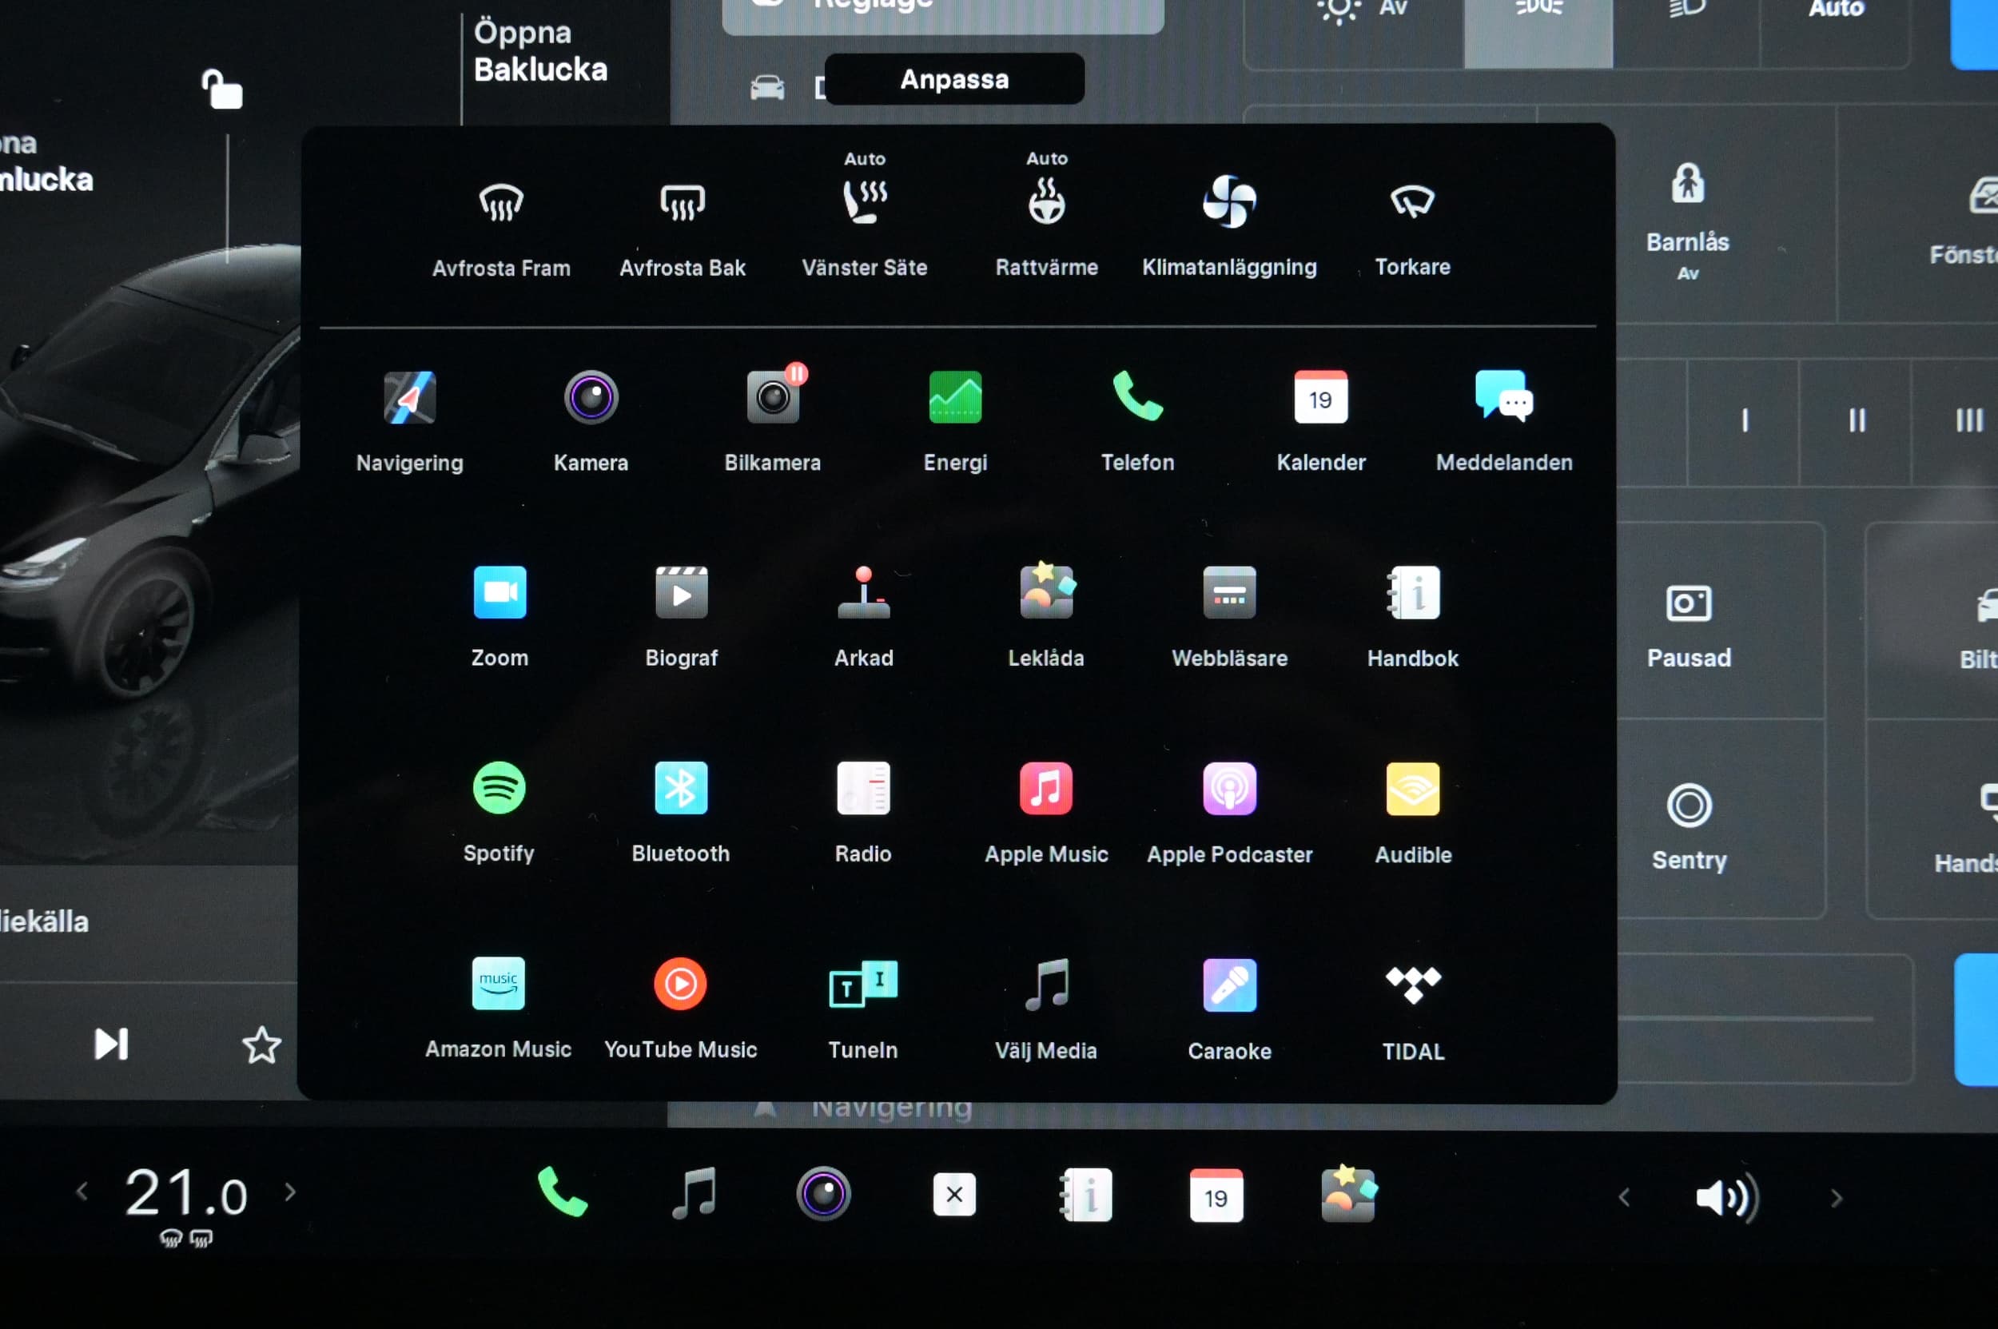Skip to next track

coord(111,1044)
